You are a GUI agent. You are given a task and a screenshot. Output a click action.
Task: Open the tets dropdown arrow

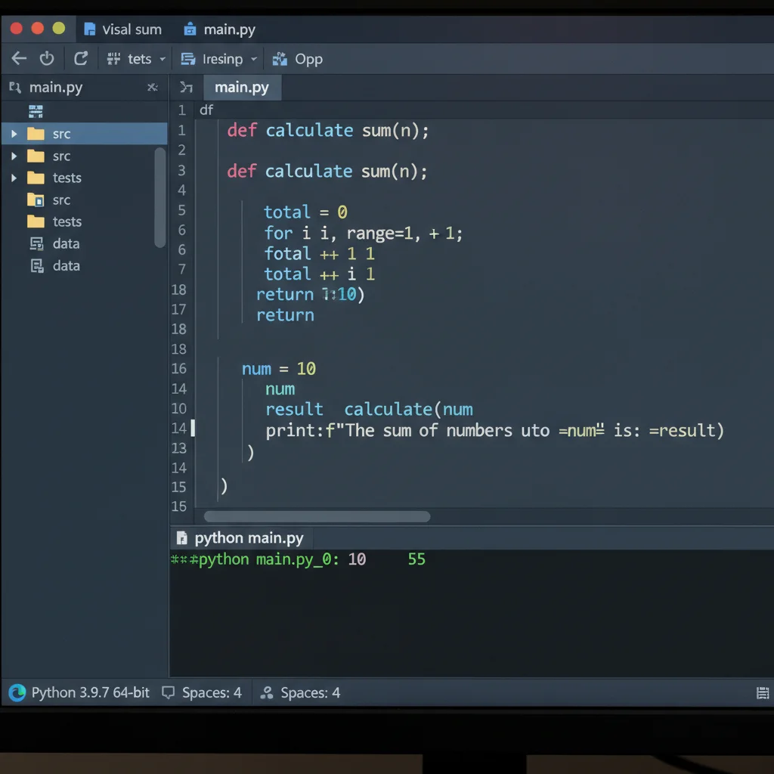163,59
